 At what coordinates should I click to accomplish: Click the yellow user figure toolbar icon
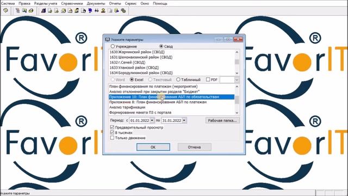[x=103, y=10]
